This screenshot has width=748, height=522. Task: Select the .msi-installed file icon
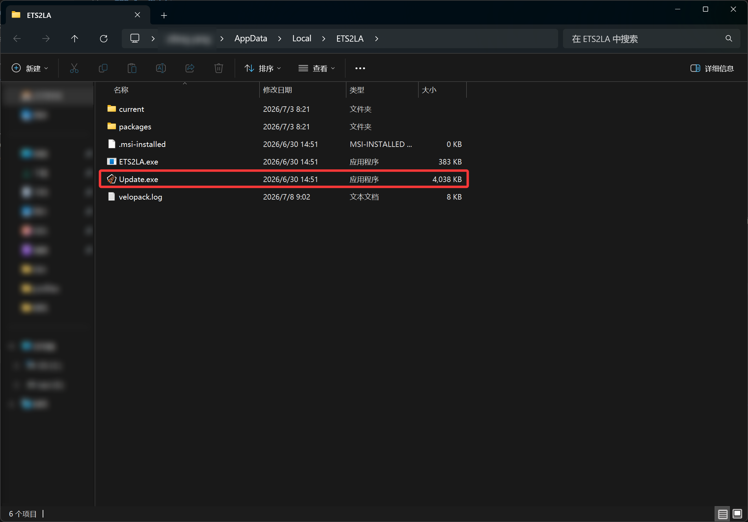111,144
